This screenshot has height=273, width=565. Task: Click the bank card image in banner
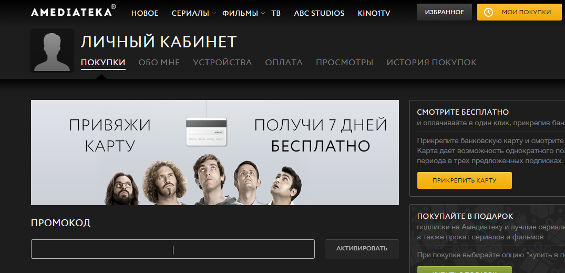tap(206, 132)
